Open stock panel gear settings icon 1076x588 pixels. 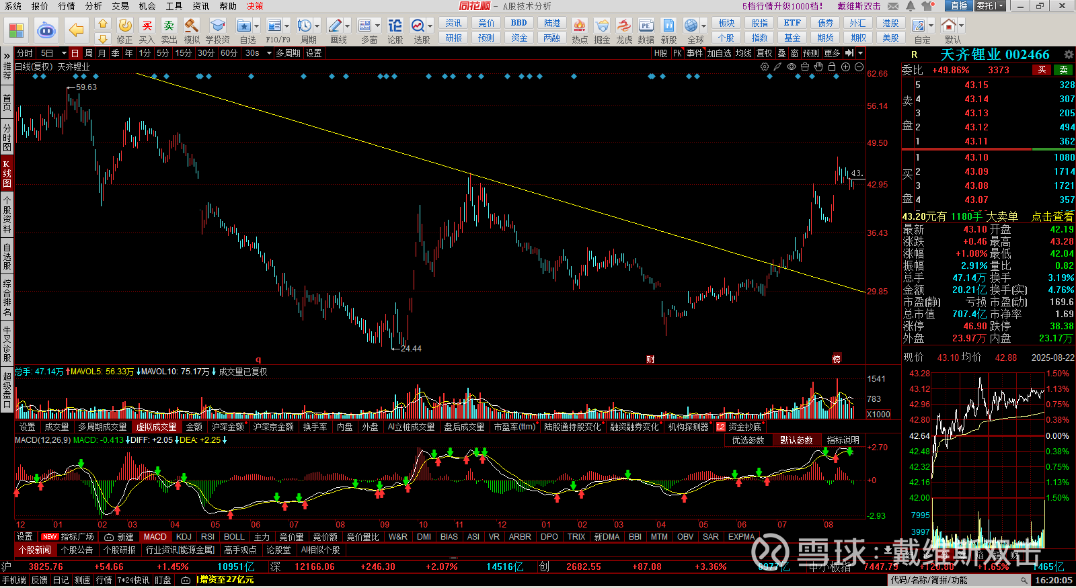[x=1069, y=54]
